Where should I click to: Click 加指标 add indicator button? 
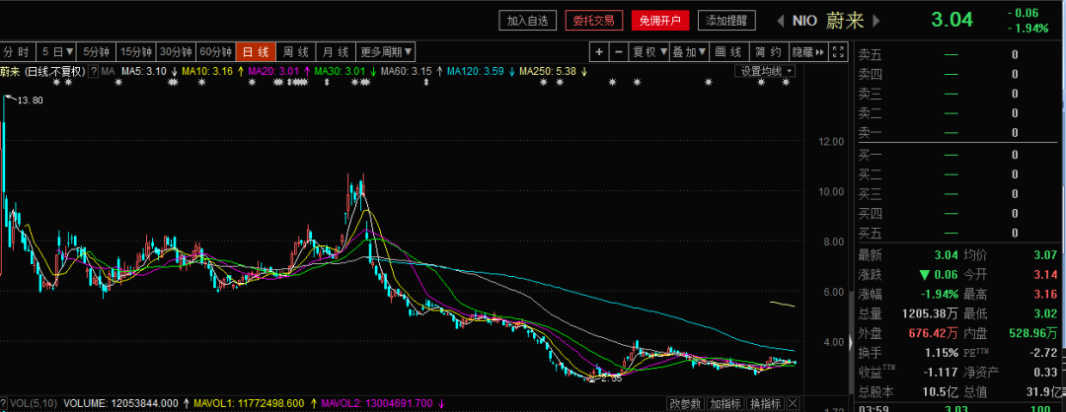coord(725,404)
